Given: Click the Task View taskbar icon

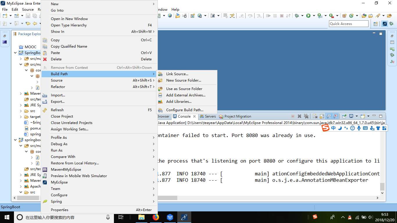Looking at the screenshot, I should coord(121,217).
